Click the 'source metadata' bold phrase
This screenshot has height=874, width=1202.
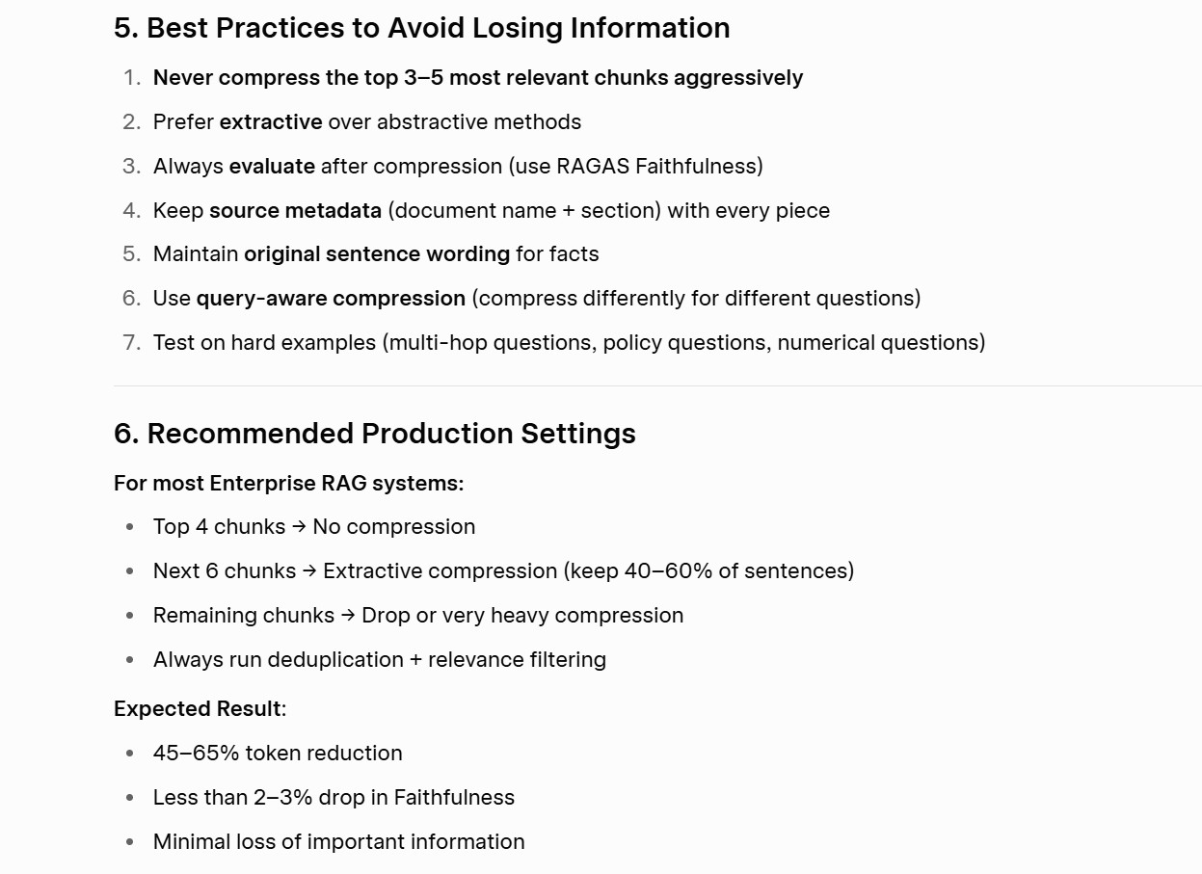(295, 211)
